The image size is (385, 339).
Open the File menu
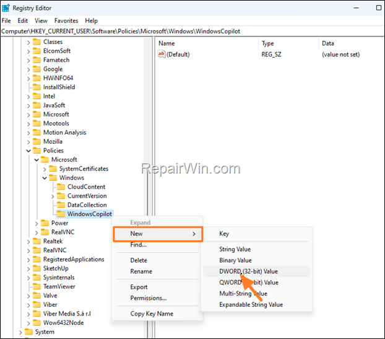[6, 20]
